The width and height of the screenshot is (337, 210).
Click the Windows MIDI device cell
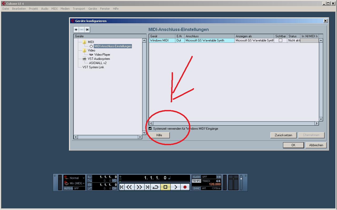[x=162, y=40]
